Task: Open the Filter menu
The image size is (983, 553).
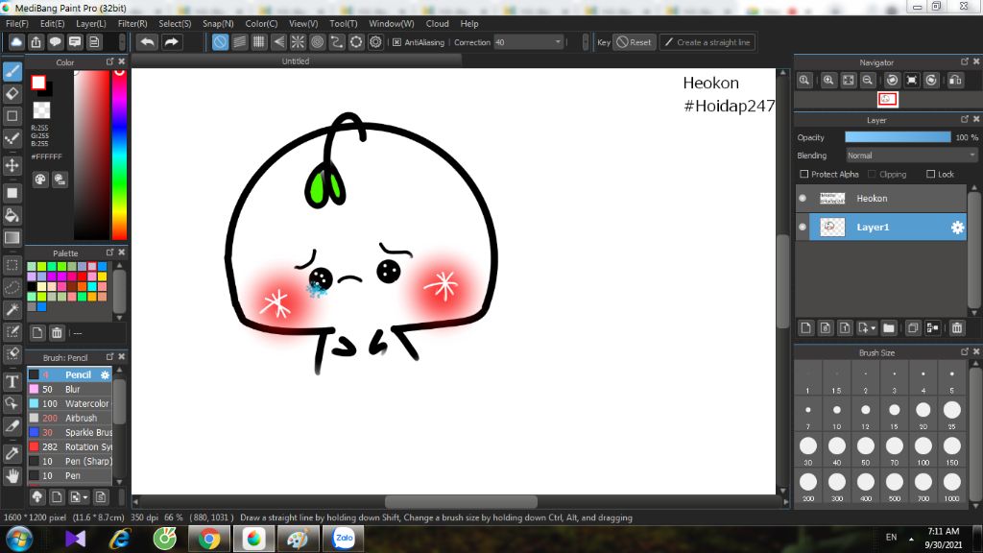Action: coord(132,24)
